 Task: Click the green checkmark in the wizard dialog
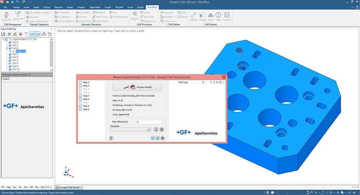158,138
